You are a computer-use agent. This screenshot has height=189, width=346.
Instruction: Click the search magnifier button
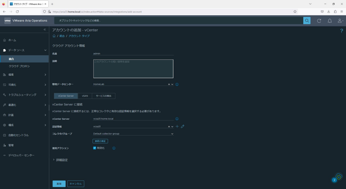point(307,20)
